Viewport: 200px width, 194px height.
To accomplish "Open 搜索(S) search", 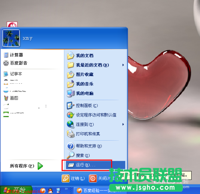I will 78,156.
